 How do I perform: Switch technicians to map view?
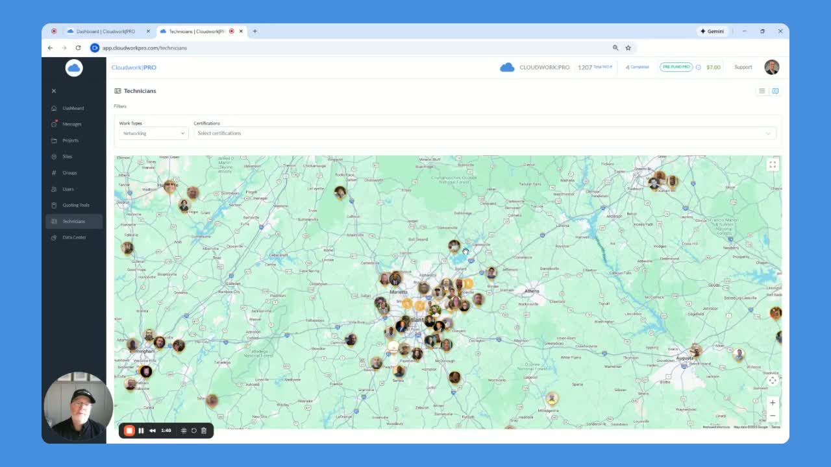[775, 91]
